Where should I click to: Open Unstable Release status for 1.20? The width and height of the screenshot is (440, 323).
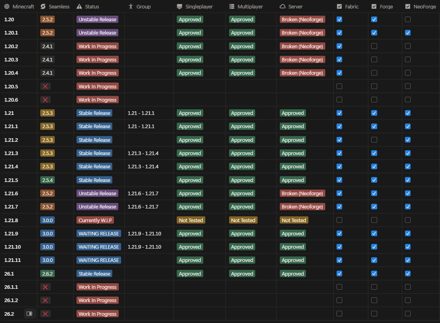coord(97,19)
